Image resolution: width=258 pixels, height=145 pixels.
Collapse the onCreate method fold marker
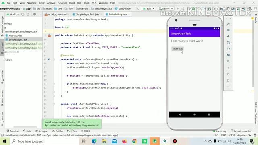[x=54, y=60]
